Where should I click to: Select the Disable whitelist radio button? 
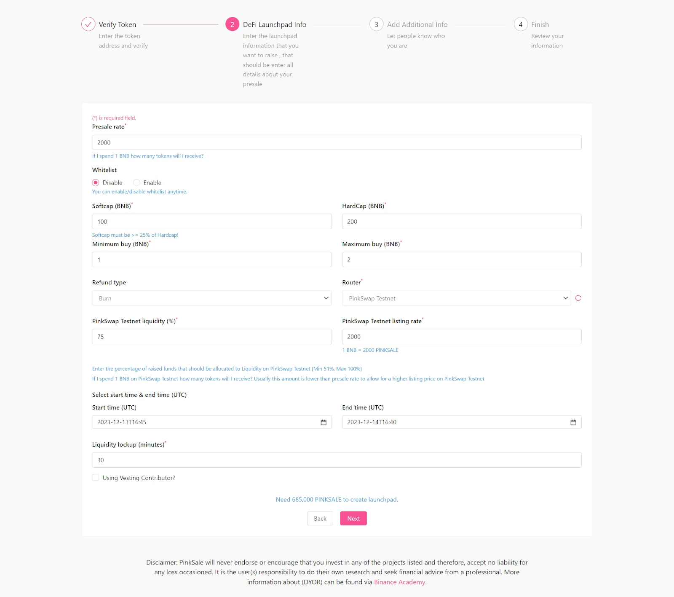[x=96, y=182]
